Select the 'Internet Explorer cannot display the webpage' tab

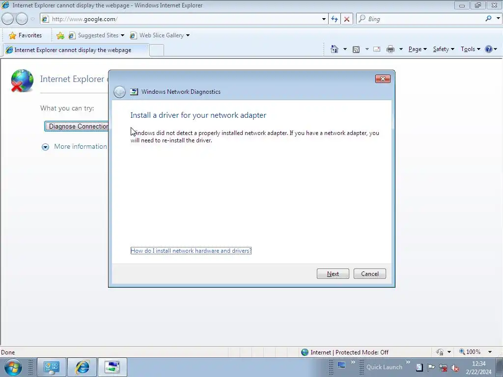click(76, 50)
